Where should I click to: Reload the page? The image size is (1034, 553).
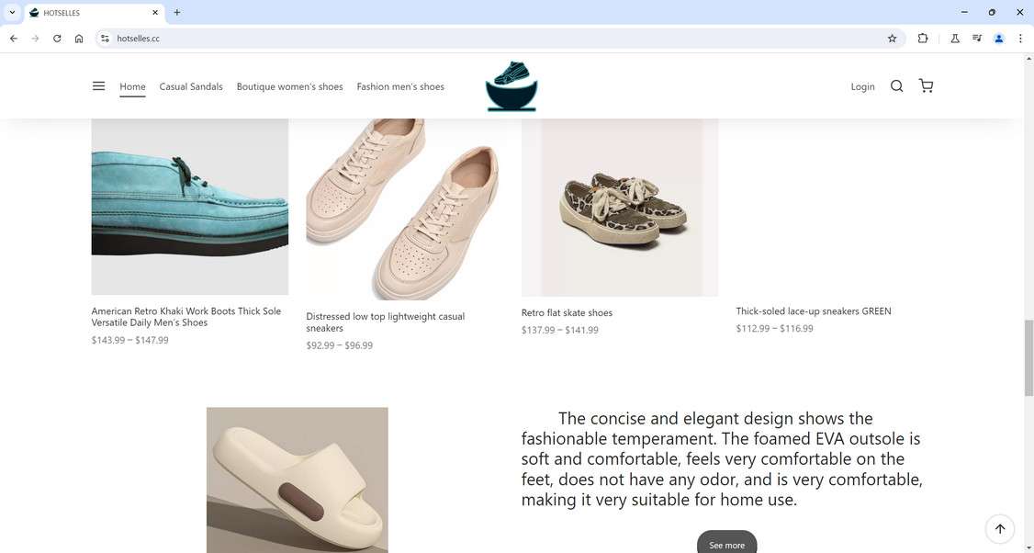click(x=57, y=39)
